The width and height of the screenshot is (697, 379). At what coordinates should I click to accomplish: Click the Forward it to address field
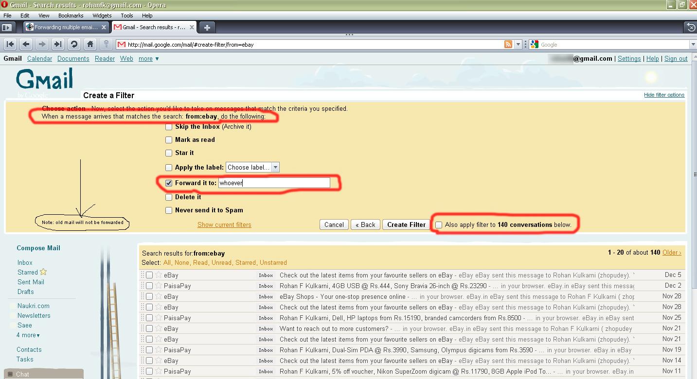pos(274,183)
